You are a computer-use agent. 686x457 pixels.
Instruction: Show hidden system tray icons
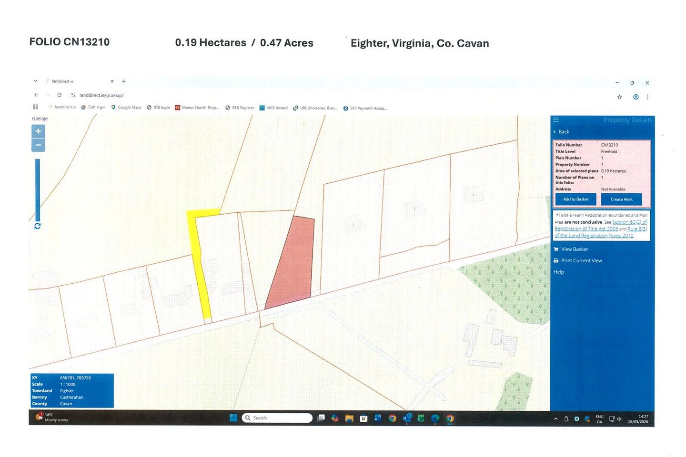[555, 419]
